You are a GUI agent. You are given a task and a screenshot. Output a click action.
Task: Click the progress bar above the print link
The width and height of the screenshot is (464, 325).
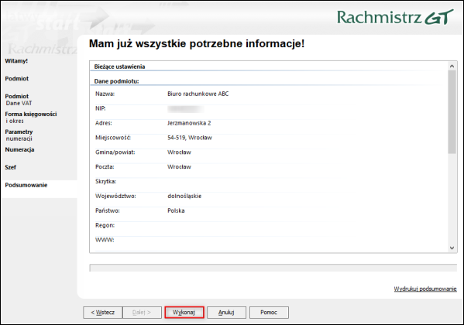273,268
